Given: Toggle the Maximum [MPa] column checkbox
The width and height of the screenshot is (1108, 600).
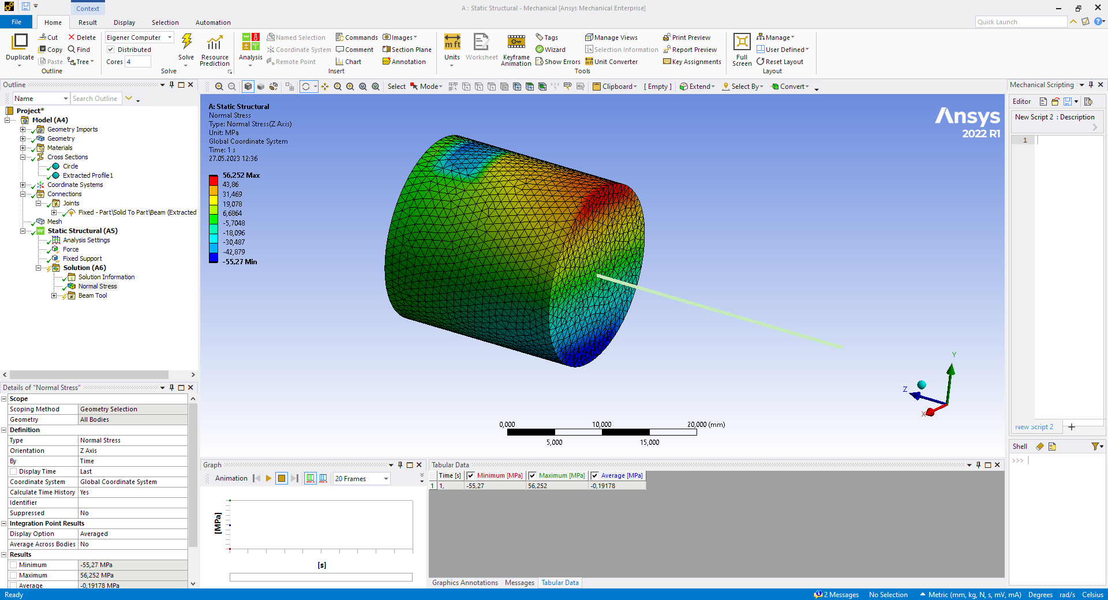Looking at the screenshot, I should pyautogui.click(x=532, y=476).
